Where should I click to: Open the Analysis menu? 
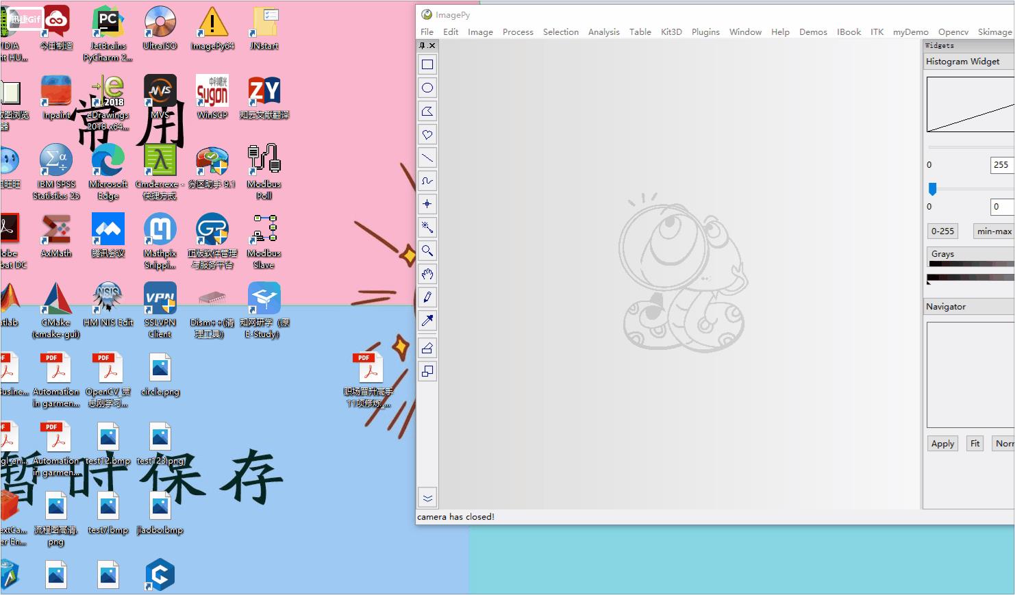click(x=603, y=31)
